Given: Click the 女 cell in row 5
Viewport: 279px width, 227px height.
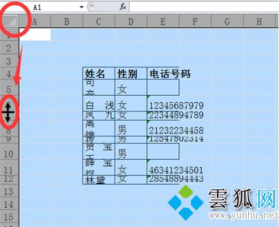Looking at the screenshot, I should [x=131, y=88].
